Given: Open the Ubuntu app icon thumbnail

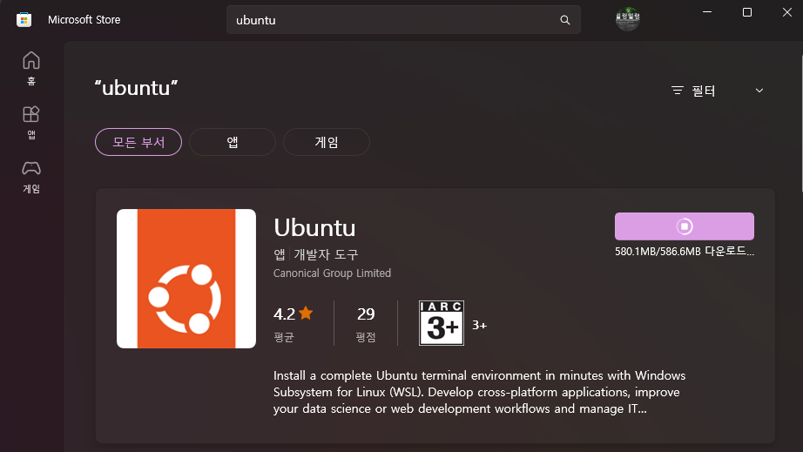Looking at the screenshot, I should (186, 279).
